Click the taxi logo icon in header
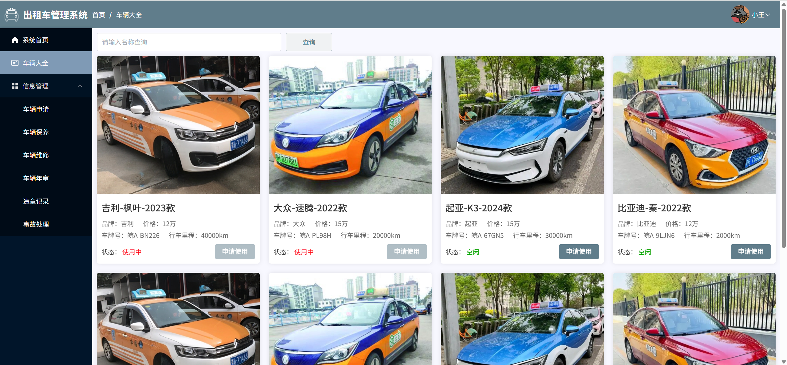Viewport: 787px width, 365px height. point(12,15)
